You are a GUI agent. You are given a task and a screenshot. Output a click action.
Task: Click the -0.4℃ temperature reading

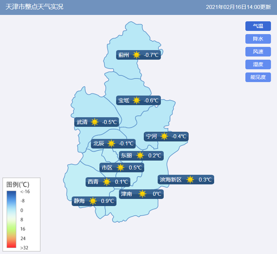pyautogui.click(x=179, y=136)
